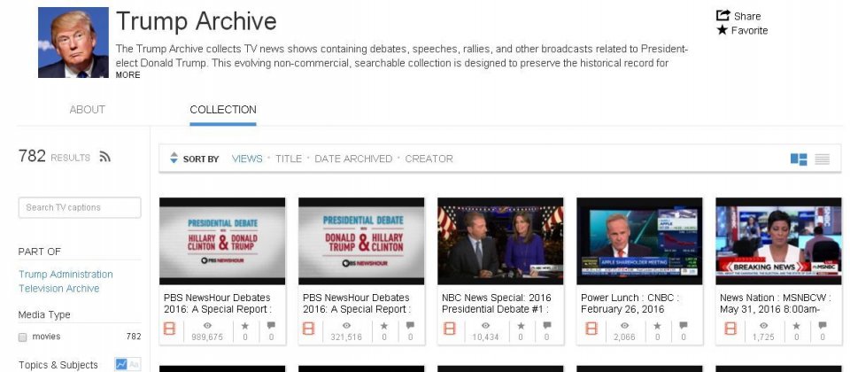
Task: Click views eye icon showing 321,516
Action: click(346, 325)
